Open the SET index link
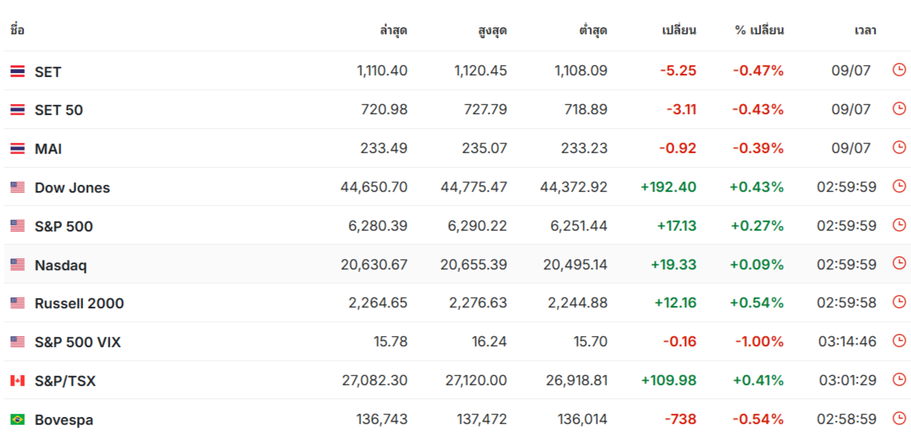Screen dimensions: 911x434 47,71
